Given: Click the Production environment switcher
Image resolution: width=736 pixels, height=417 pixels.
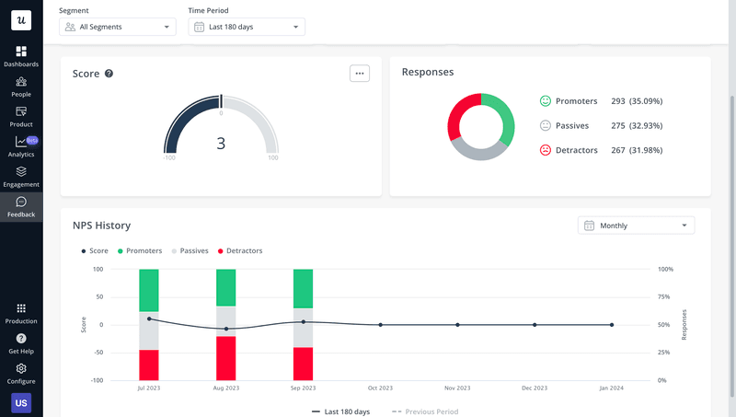Looking at the screenshot, I should [x=21, y=313].
